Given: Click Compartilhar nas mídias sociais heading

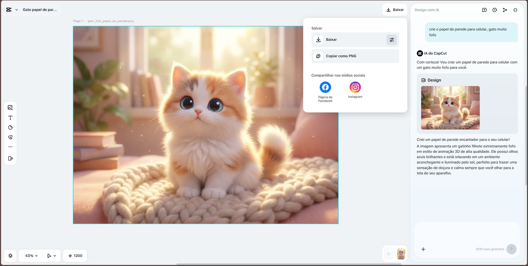Looking at the screenshot, I should 338,75.
